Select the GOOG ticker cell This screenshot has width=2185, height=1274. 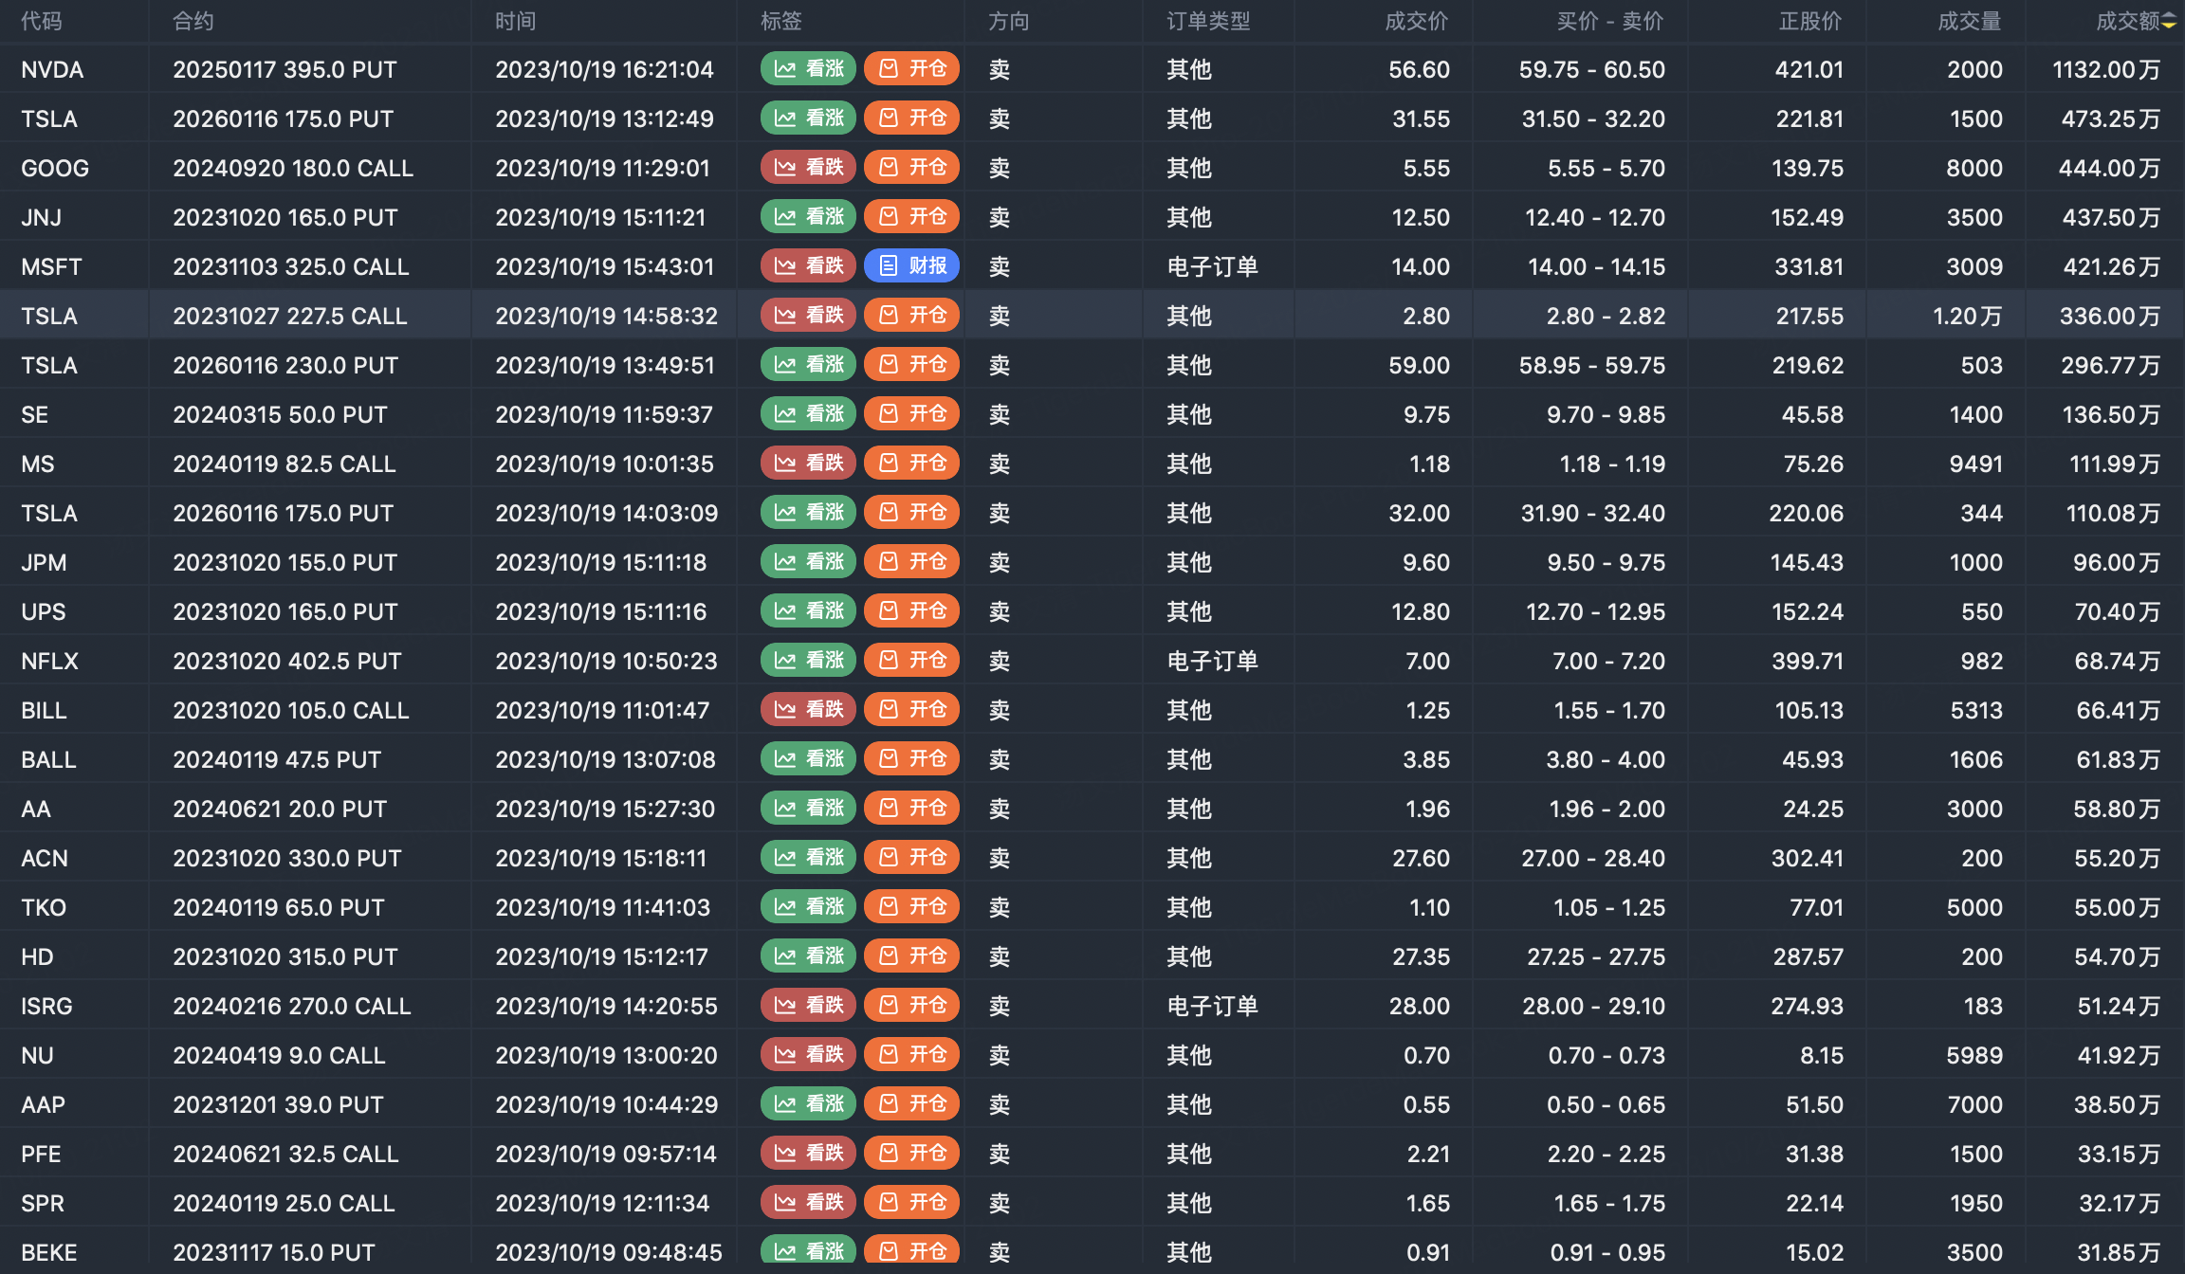click(55, 168)
